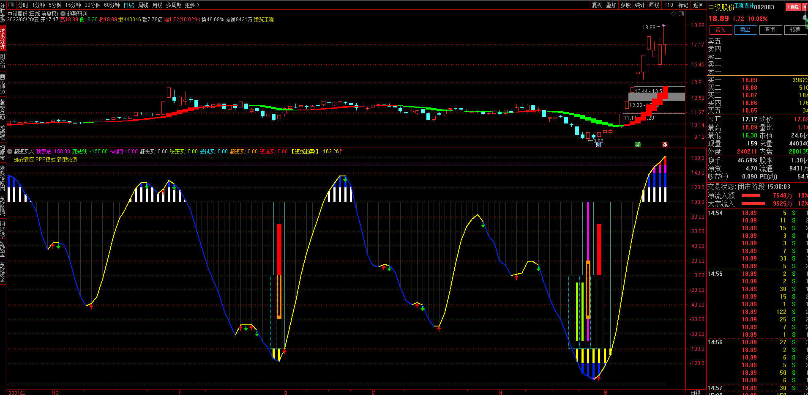Click the 统计 statistics toolbar button

pos(640,5)
